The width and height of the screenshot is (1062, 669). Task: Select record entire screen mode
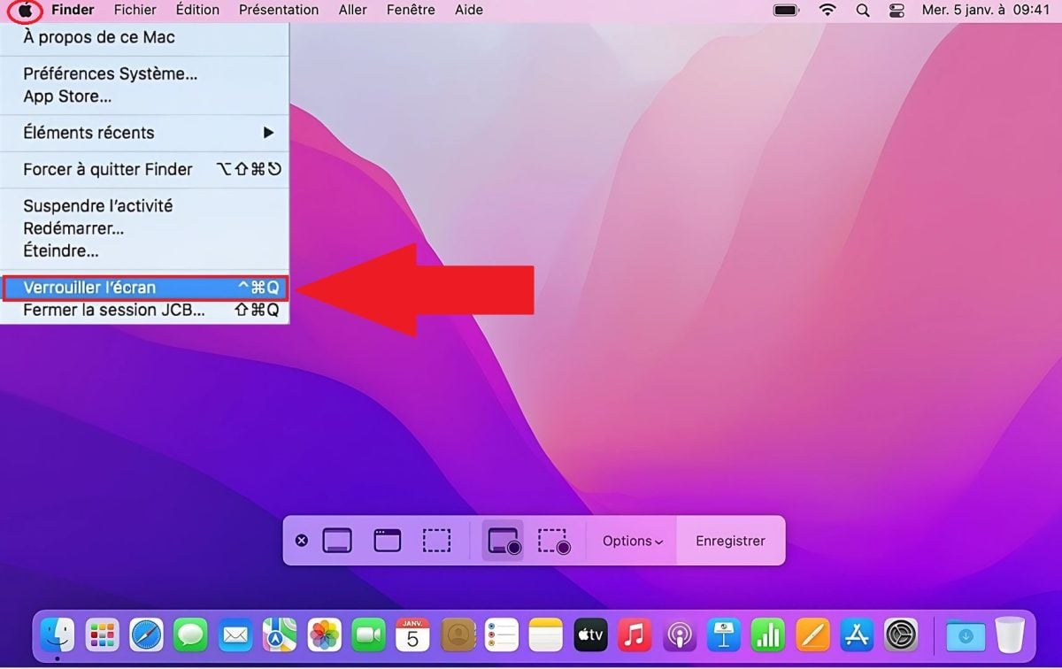click(x=504, y=541)
